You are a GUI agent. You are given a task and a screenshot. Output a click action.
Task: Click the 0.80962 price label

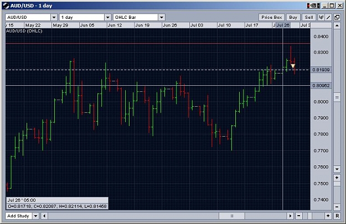pyautogui.click(x=321, y=86)
